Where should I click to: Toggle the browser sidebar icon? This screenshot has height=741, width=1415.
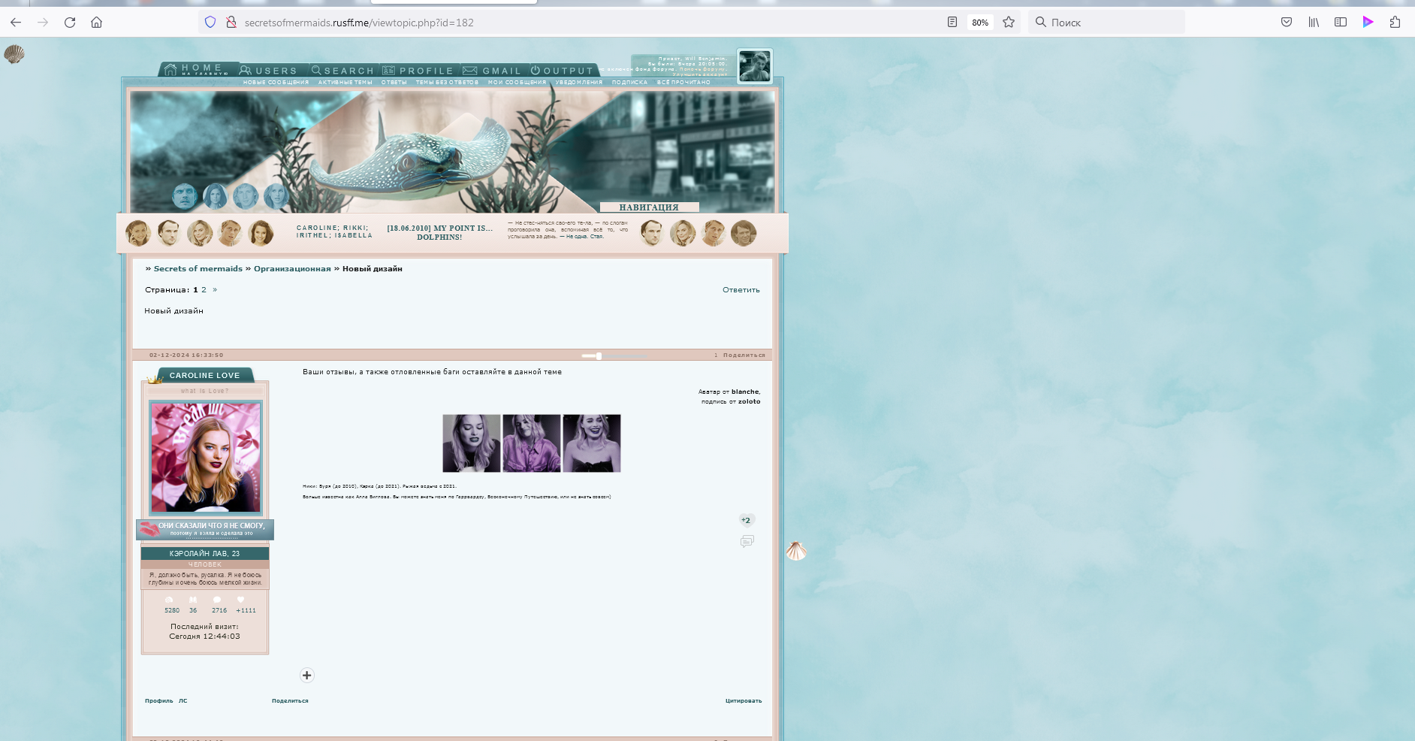coord(1341,23)
